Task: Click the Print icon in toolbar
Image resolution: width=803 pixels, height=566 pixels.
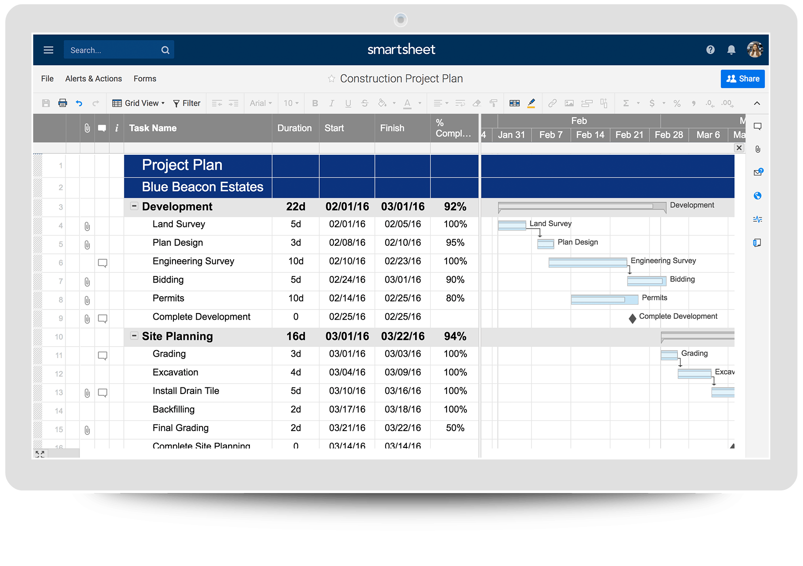Action: (x=62, y=103)
